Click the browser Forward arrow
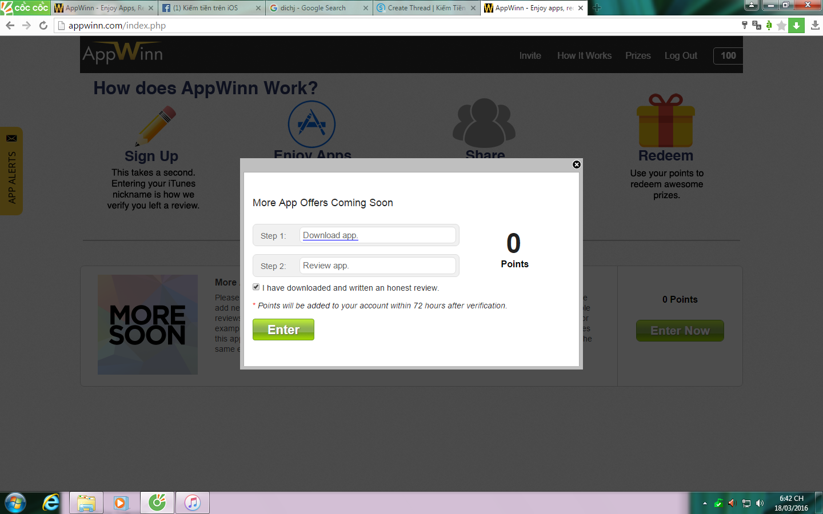 tap(26, 25)
